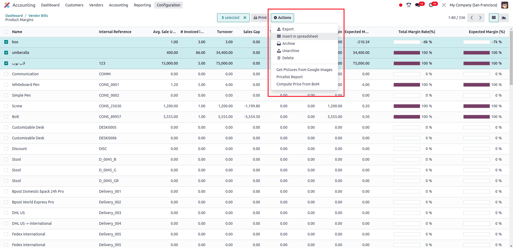Collapse the Actions dropdown
This screenshot has height=248, width=513.
282,18
